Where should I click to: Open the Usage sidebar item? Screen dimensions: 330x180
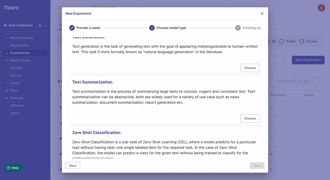[x=15, y=83]
